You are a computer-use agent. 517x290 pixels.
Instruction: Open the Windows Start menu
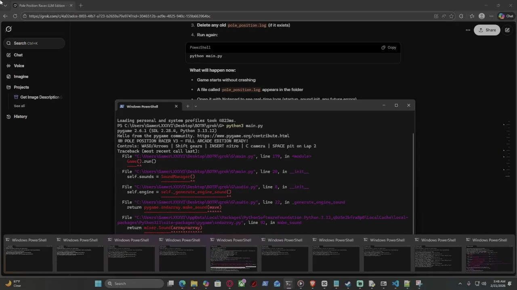pyautogui.click(x=98, y=284)
